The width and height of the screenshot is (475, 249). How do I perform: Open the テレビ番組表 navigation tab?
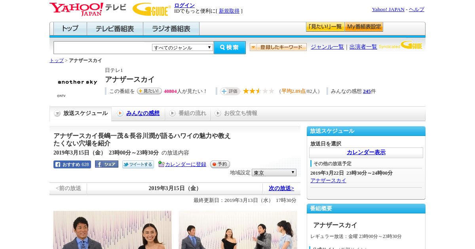coord(115,28)
